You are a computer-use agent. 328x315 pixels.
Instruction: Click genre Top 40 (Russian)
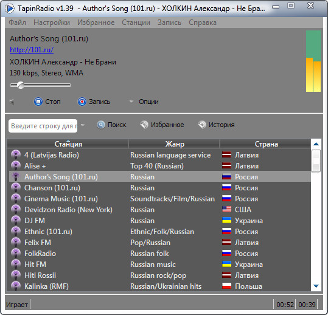tap(157, 166)
